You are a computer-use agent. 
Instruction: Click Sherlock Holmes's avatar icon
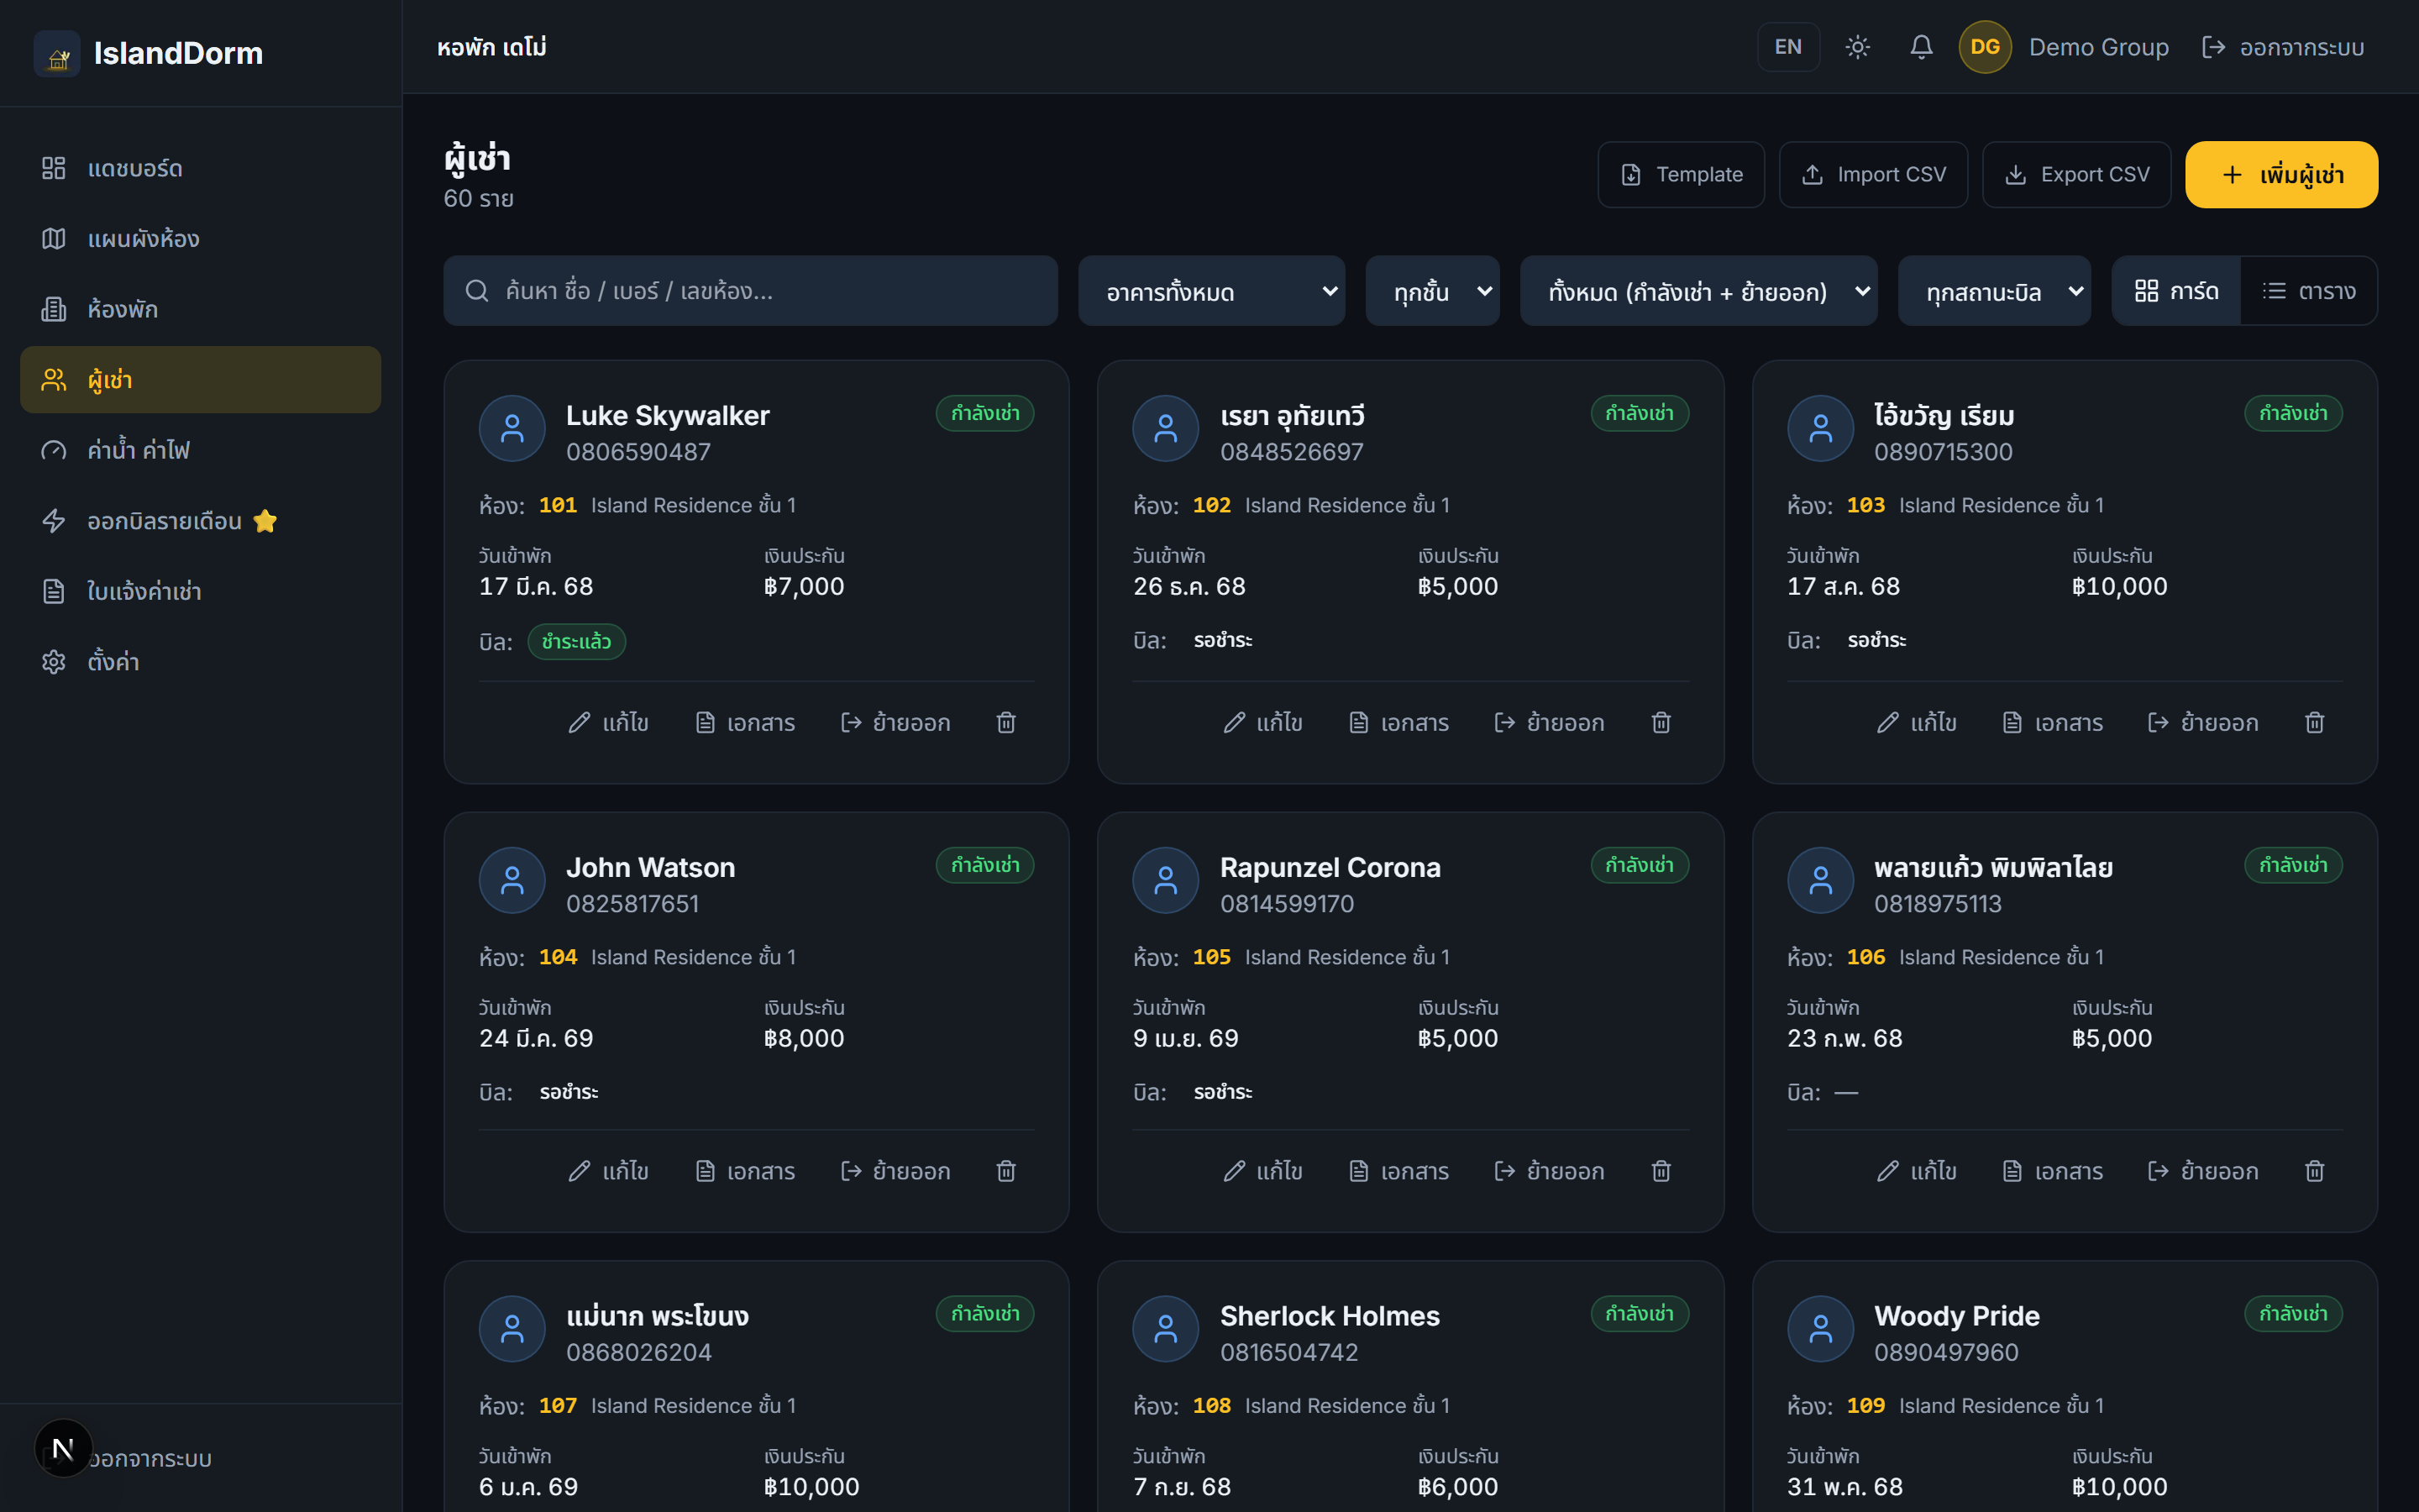[x=1166, y=1329]
